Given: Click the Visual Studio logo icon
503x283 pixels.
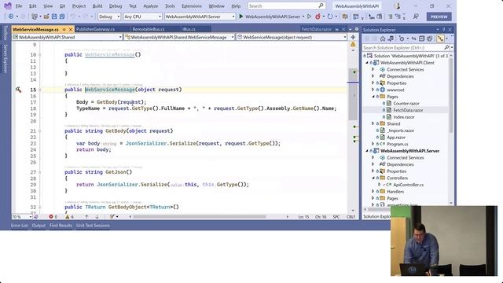Looking at the screenshot, I should click(x=8, y=6).
